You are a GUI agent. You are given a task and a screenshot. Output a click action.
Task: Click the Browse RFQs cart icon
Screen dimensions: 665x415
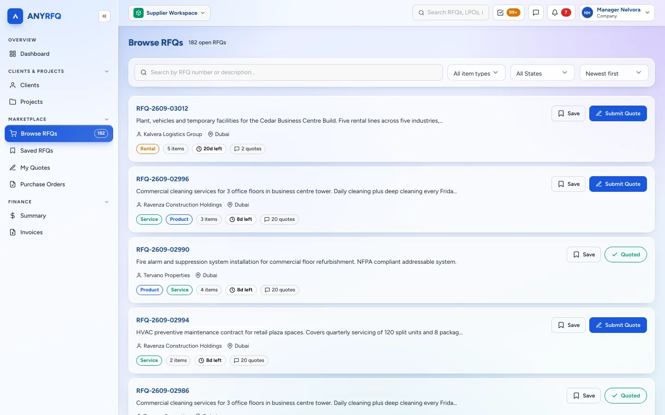click(13, 134)
